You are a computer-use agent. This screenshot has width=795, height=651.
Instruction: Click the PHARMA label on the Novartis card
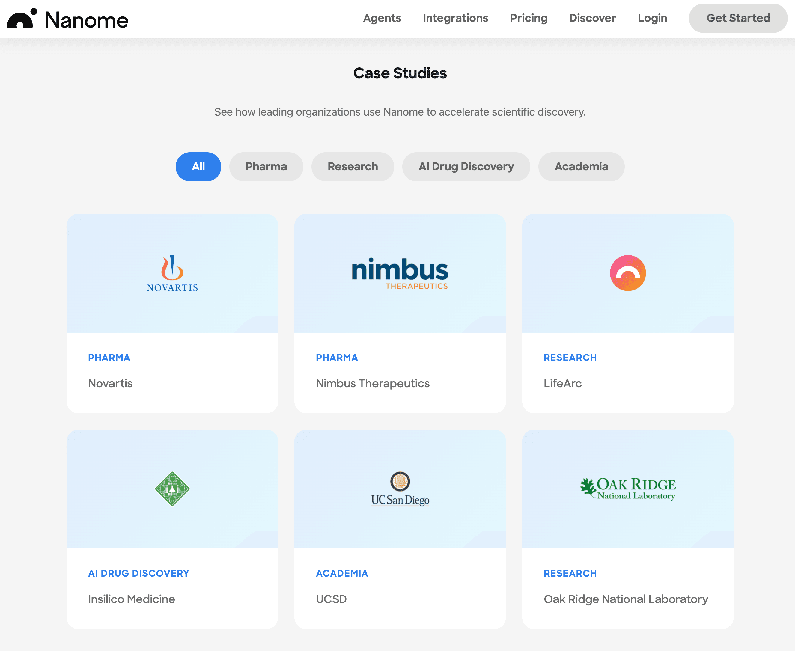109,357
